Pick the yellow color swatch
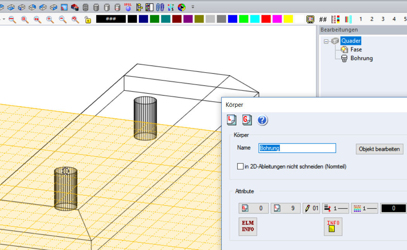Viewport: 407px width, 250px height. pyautogui.click(x=288, y=19)
